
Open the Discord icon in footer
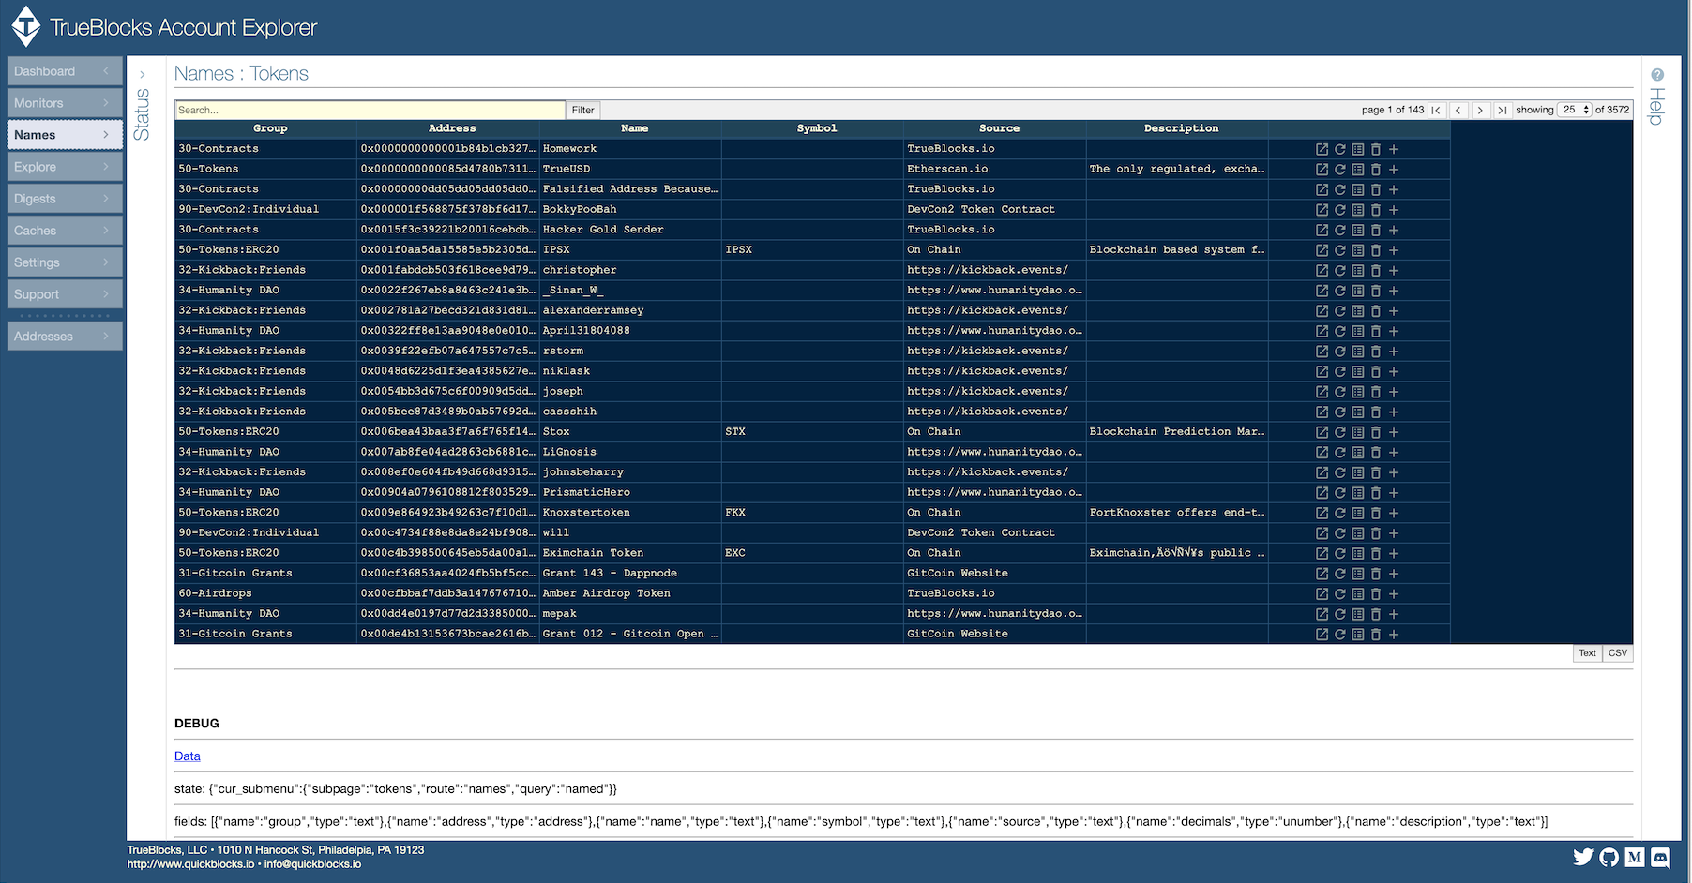(x=1661, y=857)
